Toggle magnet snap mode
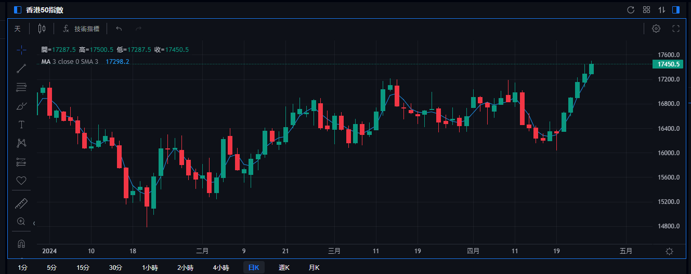The height and width of the screenshot is (274, 691). point(21,243)
